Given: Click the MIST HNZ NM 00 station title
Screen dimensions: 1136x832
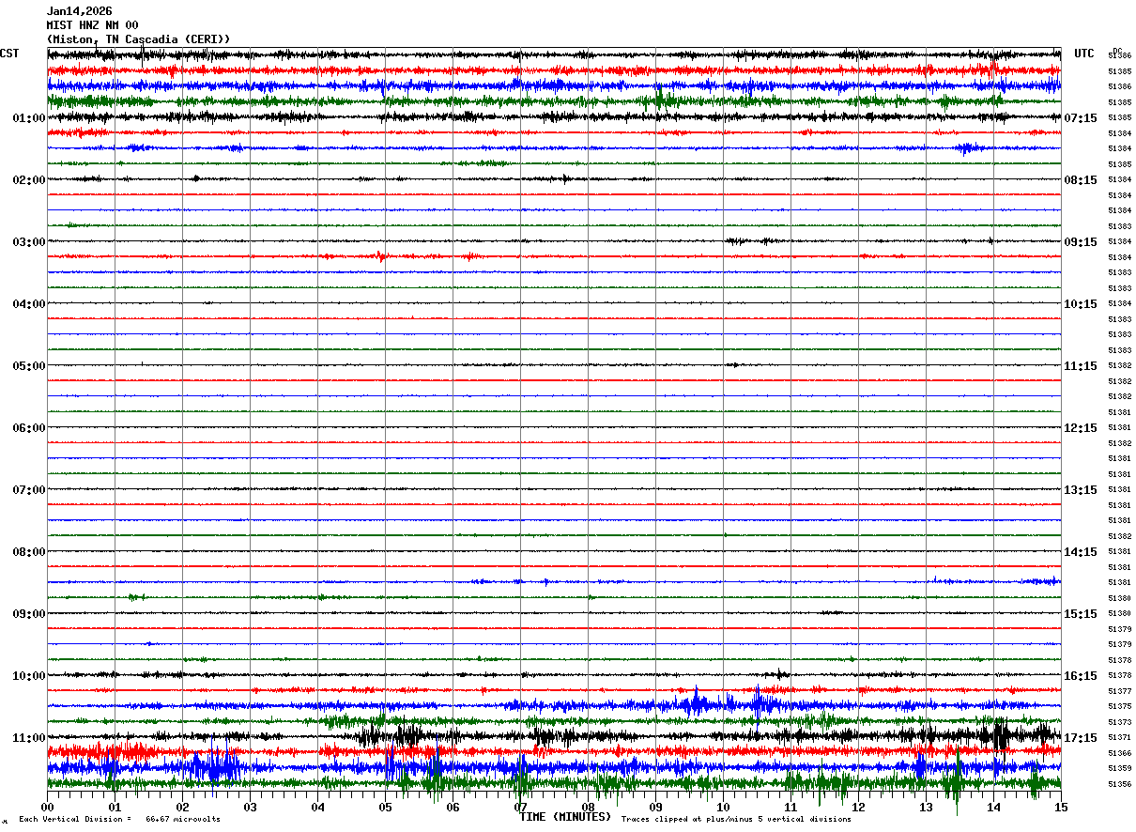Looking at the screenshot, I should click(92, 25).
